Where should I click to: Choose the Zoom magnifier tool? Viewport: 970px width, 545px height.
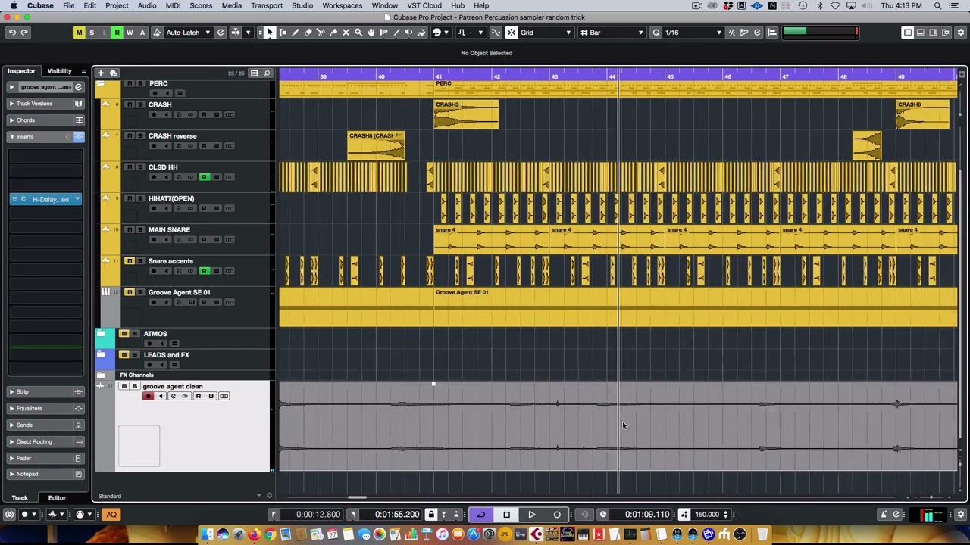(358, 33)
